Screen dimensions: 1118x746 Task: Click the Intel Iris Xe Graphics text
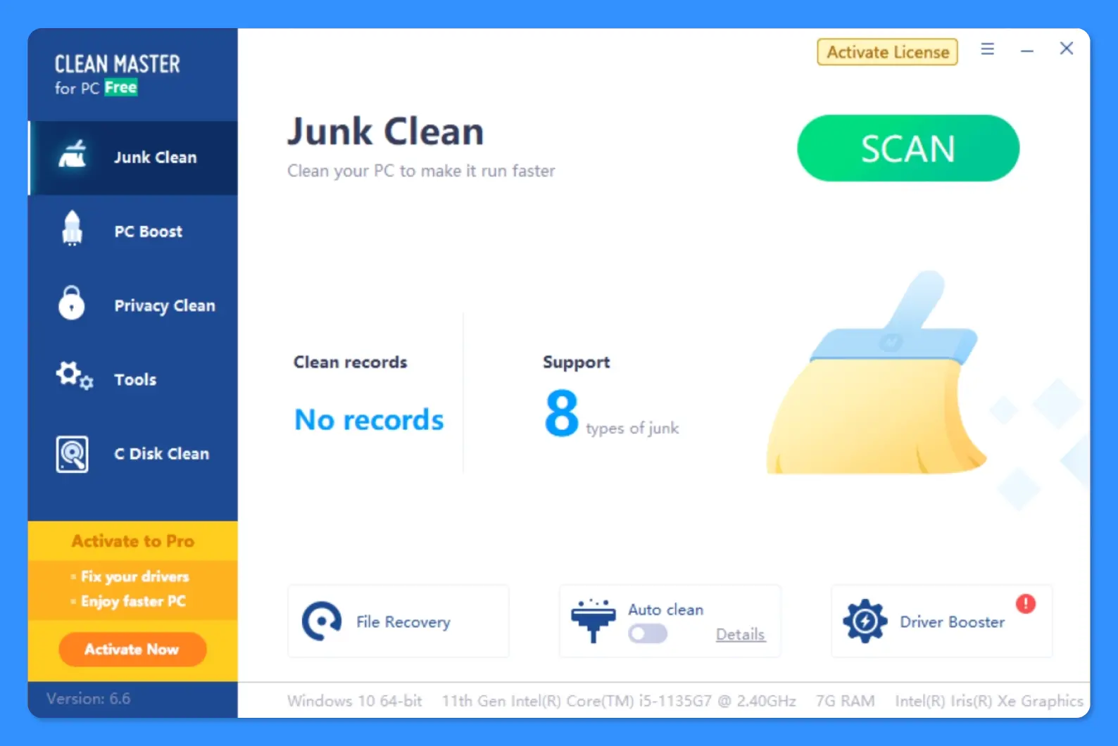tap(989, 701)
